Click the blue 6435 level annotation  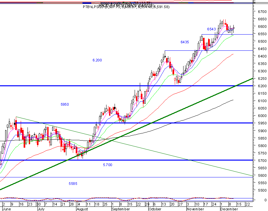click(185, 42)
